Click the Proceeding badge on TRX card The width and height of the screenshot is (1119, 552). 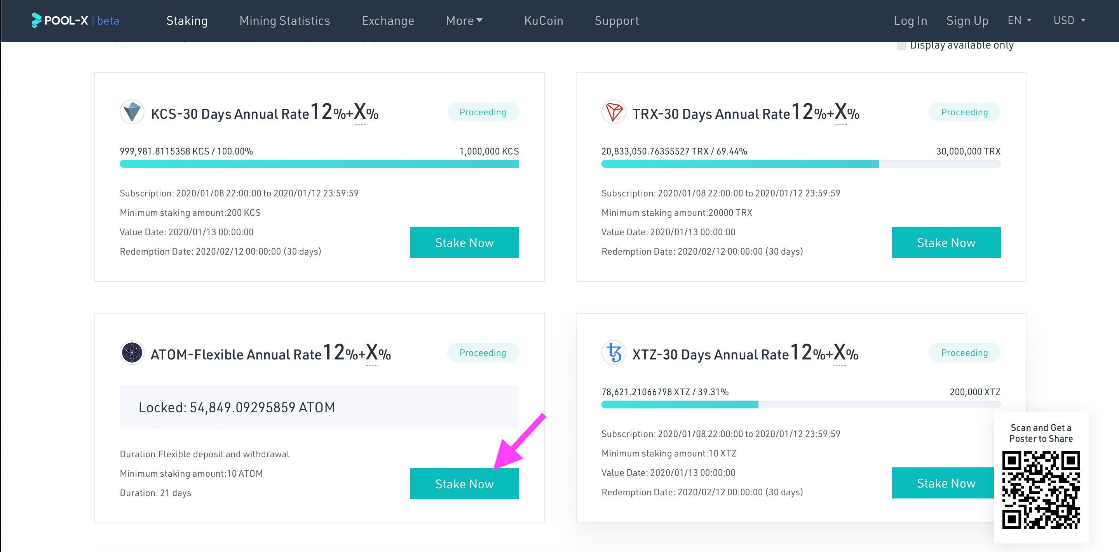(965, 113)
